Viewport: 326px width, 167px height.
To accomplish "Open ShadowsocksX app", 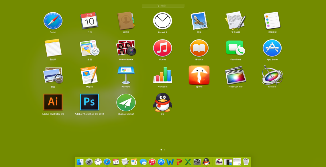I will [126, 102].
